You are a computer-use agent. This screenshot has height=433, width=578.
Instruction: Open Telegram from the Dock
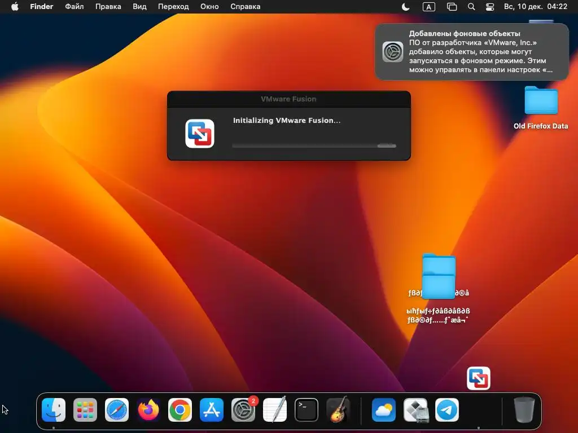[x=447, y=410]
